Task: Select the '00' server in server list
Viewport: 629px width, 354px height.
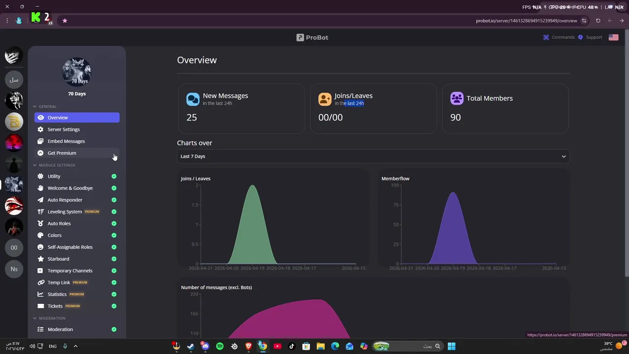Action: (14, 248)
